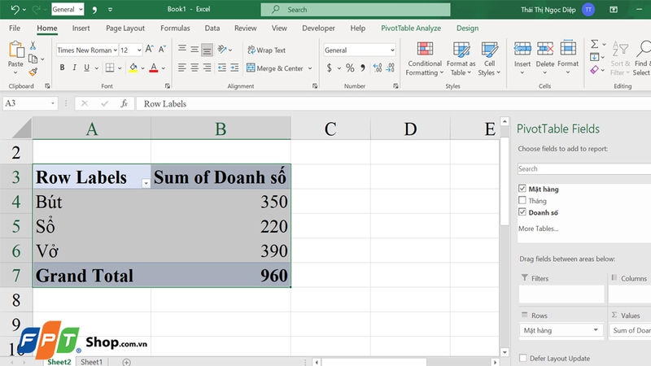
Task: Increase indent
Action: [x=234, y=68]
